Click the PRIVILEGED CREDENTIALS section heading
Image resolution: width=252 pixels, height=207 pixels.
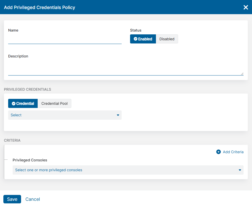pos(28,89)
